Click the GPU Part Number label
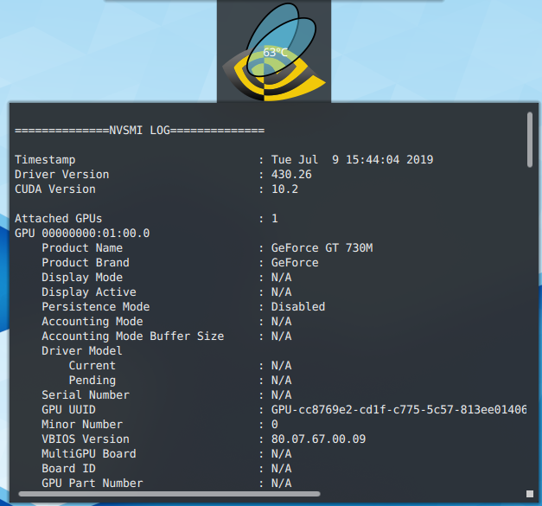The height and width of the screenshot is (506, 542). (92, 484)
